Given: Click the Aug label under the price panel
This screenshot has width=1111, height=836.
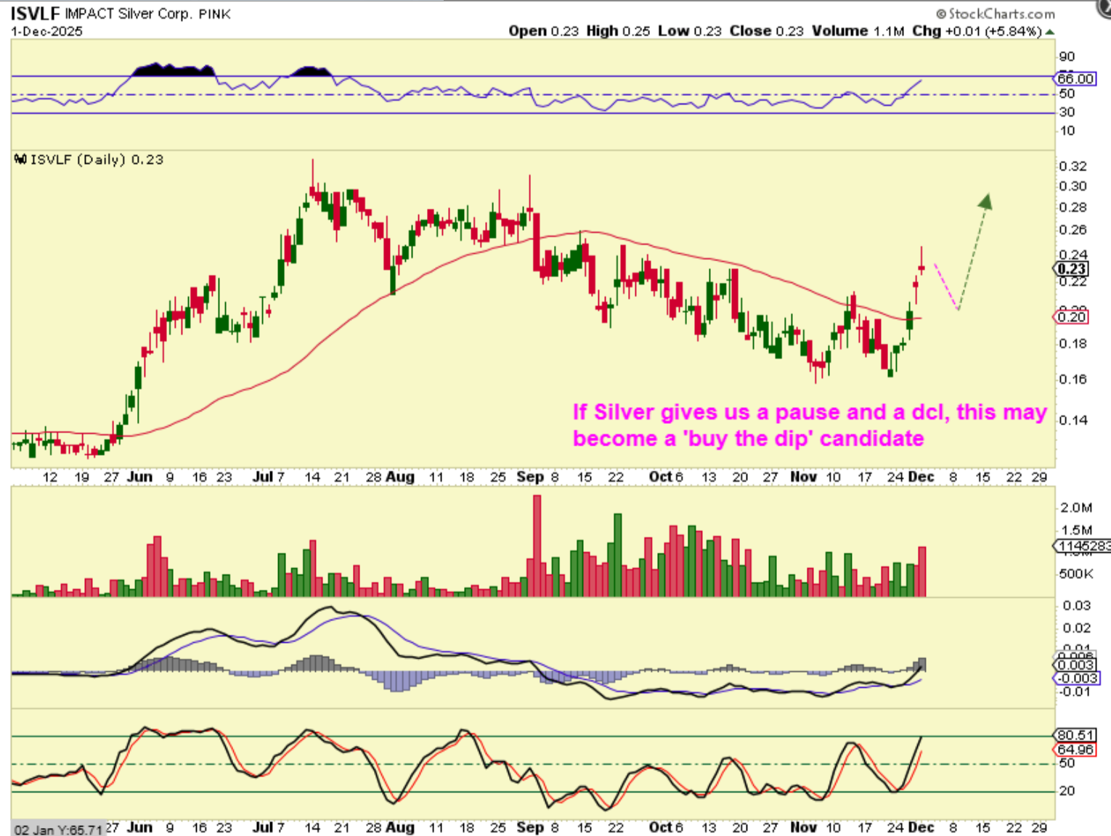Looking at the screenshot, I should point(400,477).
